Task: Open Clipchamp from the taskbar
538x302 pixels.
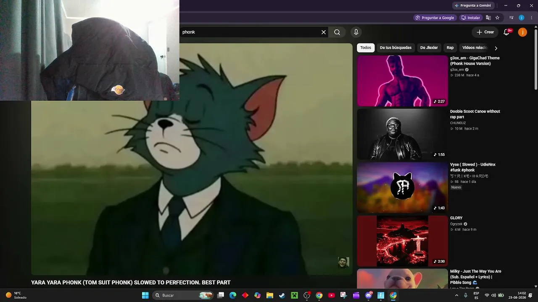Action: pos(356,295)
